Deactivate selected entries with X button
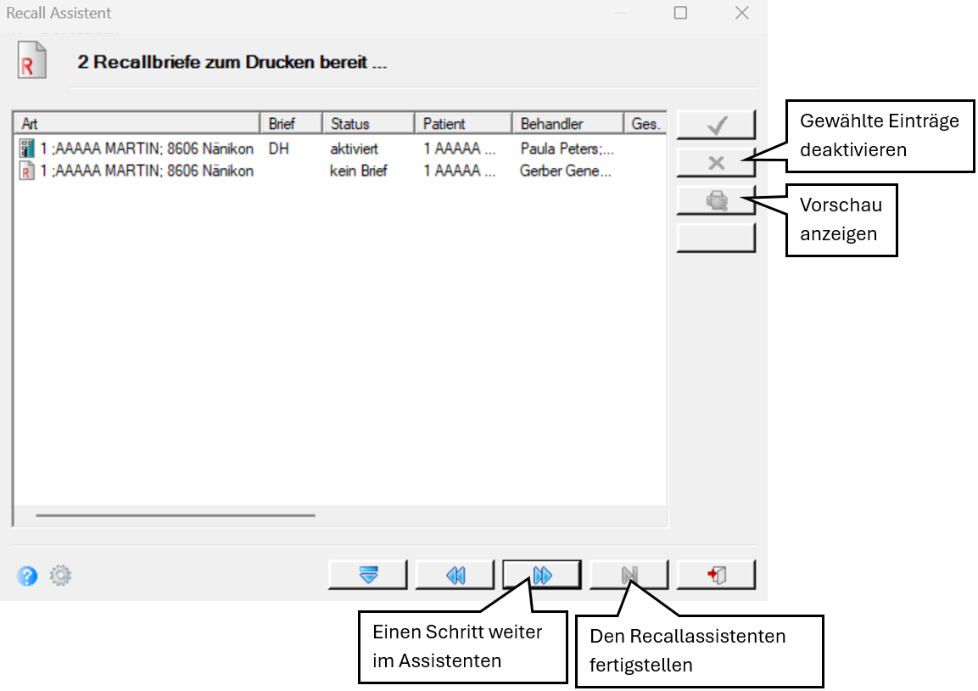Image resolution: width=978 pixels, height=691 pixels. pyautogui.click(x=716, y=163)
